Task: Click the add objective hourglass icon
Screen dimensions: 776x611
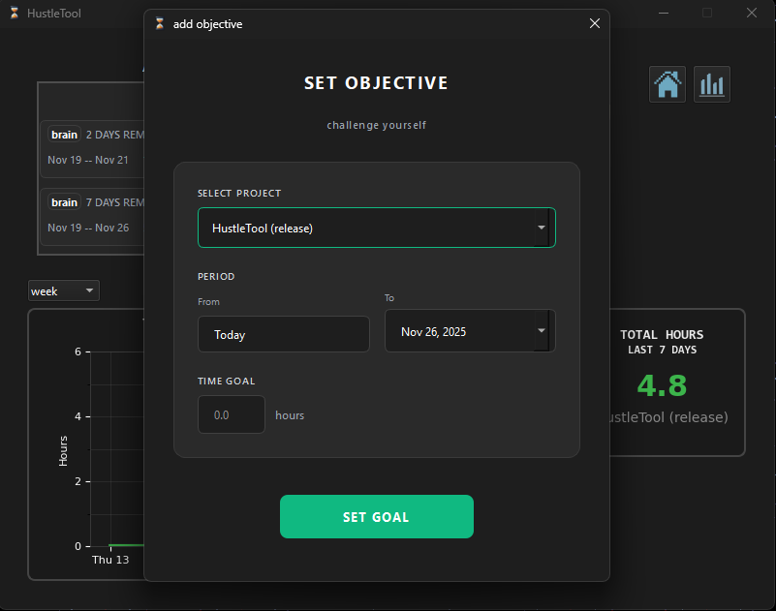Action: [x=159, y=23]
